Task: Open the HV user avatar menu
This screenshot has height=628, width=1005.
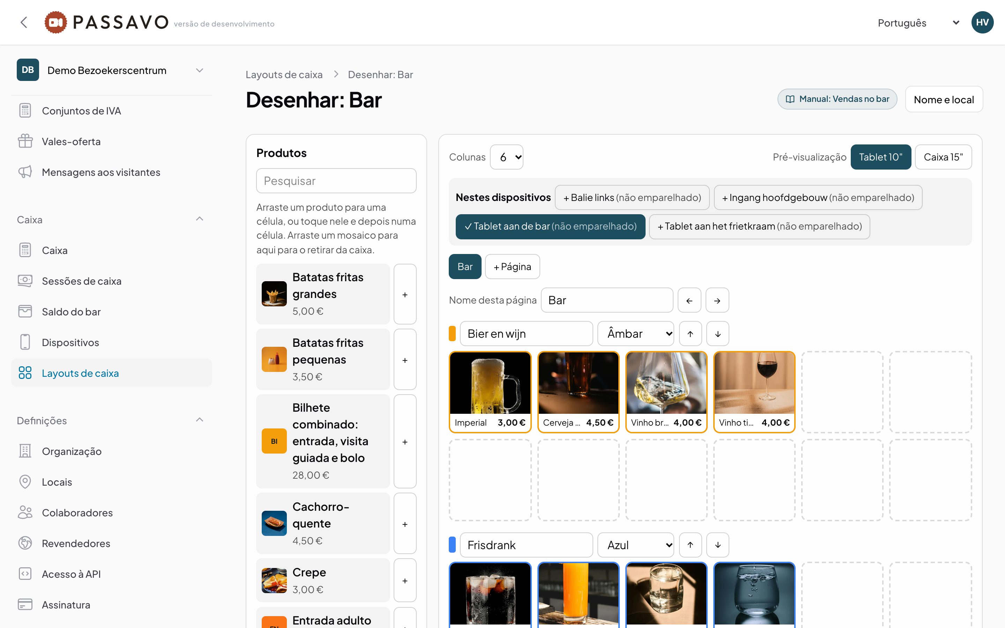Action: pos(982,22)
